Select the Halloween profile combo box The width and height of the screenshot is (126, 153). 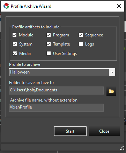click(x=62, y=72)
